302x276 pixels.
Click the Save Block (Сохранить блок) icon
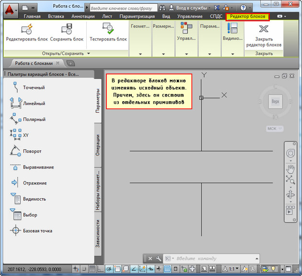pyautogui.click(x=67, y=29)
